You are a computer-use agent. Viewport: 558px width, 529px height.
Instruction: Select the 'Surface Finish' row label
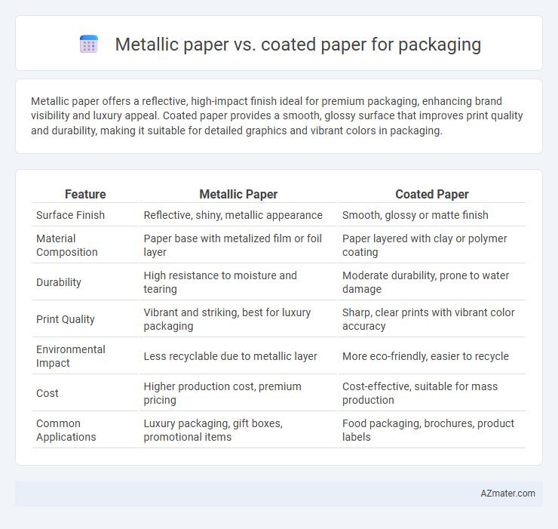click(70, 215)
